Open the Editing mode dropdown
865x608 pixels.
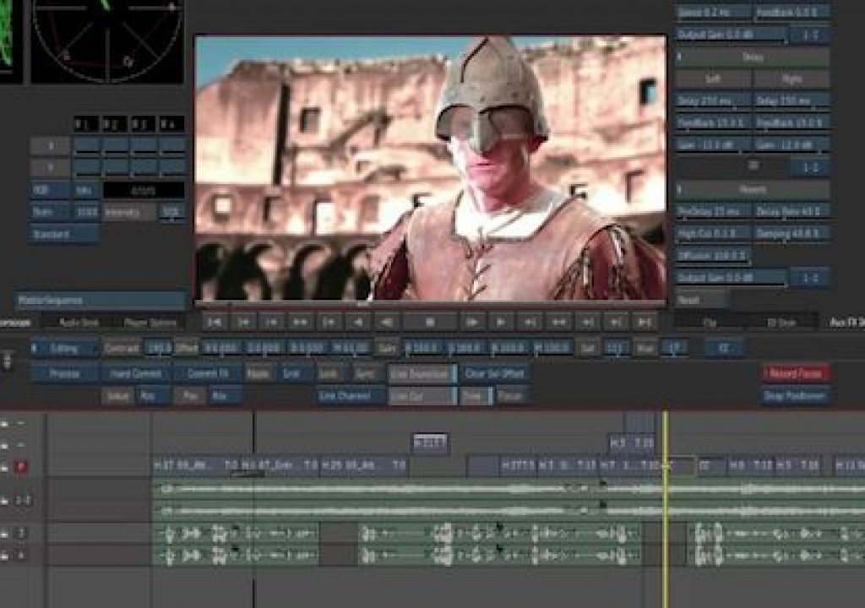[x=64, y=348]
